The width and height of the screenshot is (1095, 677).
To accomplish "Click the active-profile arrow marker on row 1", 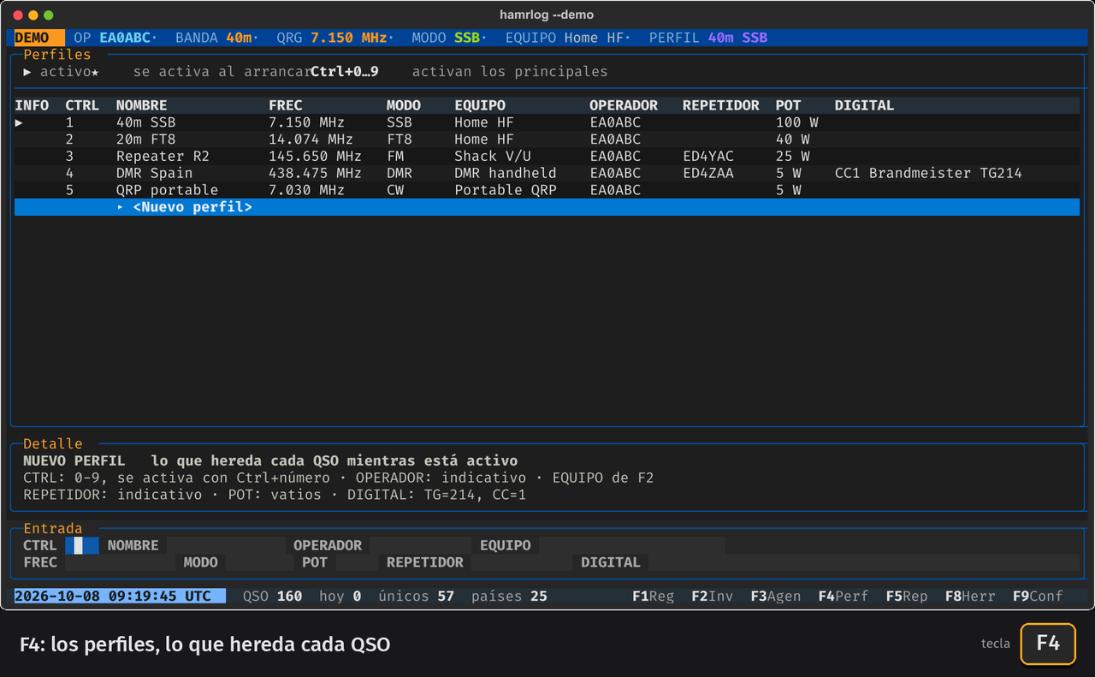I will 19,122.
